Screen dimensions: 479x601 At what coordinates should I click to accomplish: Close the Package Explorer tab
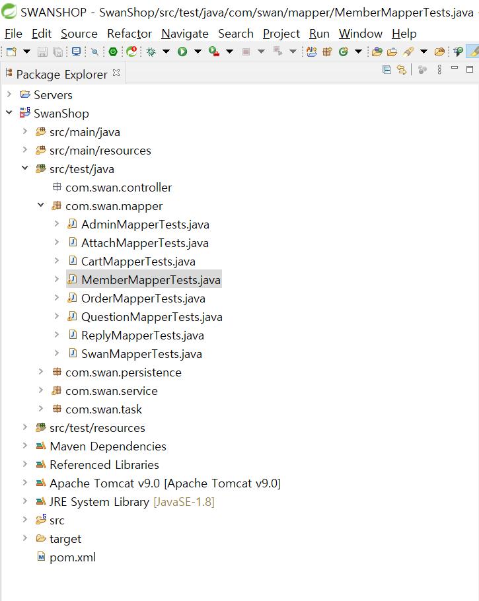[x=116, y=73]
